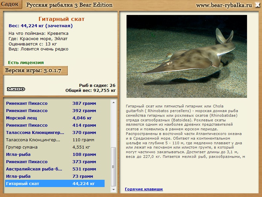Close the fish tank window
262x197 pixels.
click(257, 5)
